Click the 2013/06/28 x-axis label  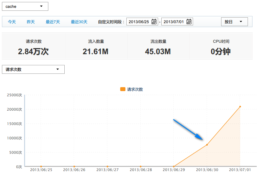point(141,170)
